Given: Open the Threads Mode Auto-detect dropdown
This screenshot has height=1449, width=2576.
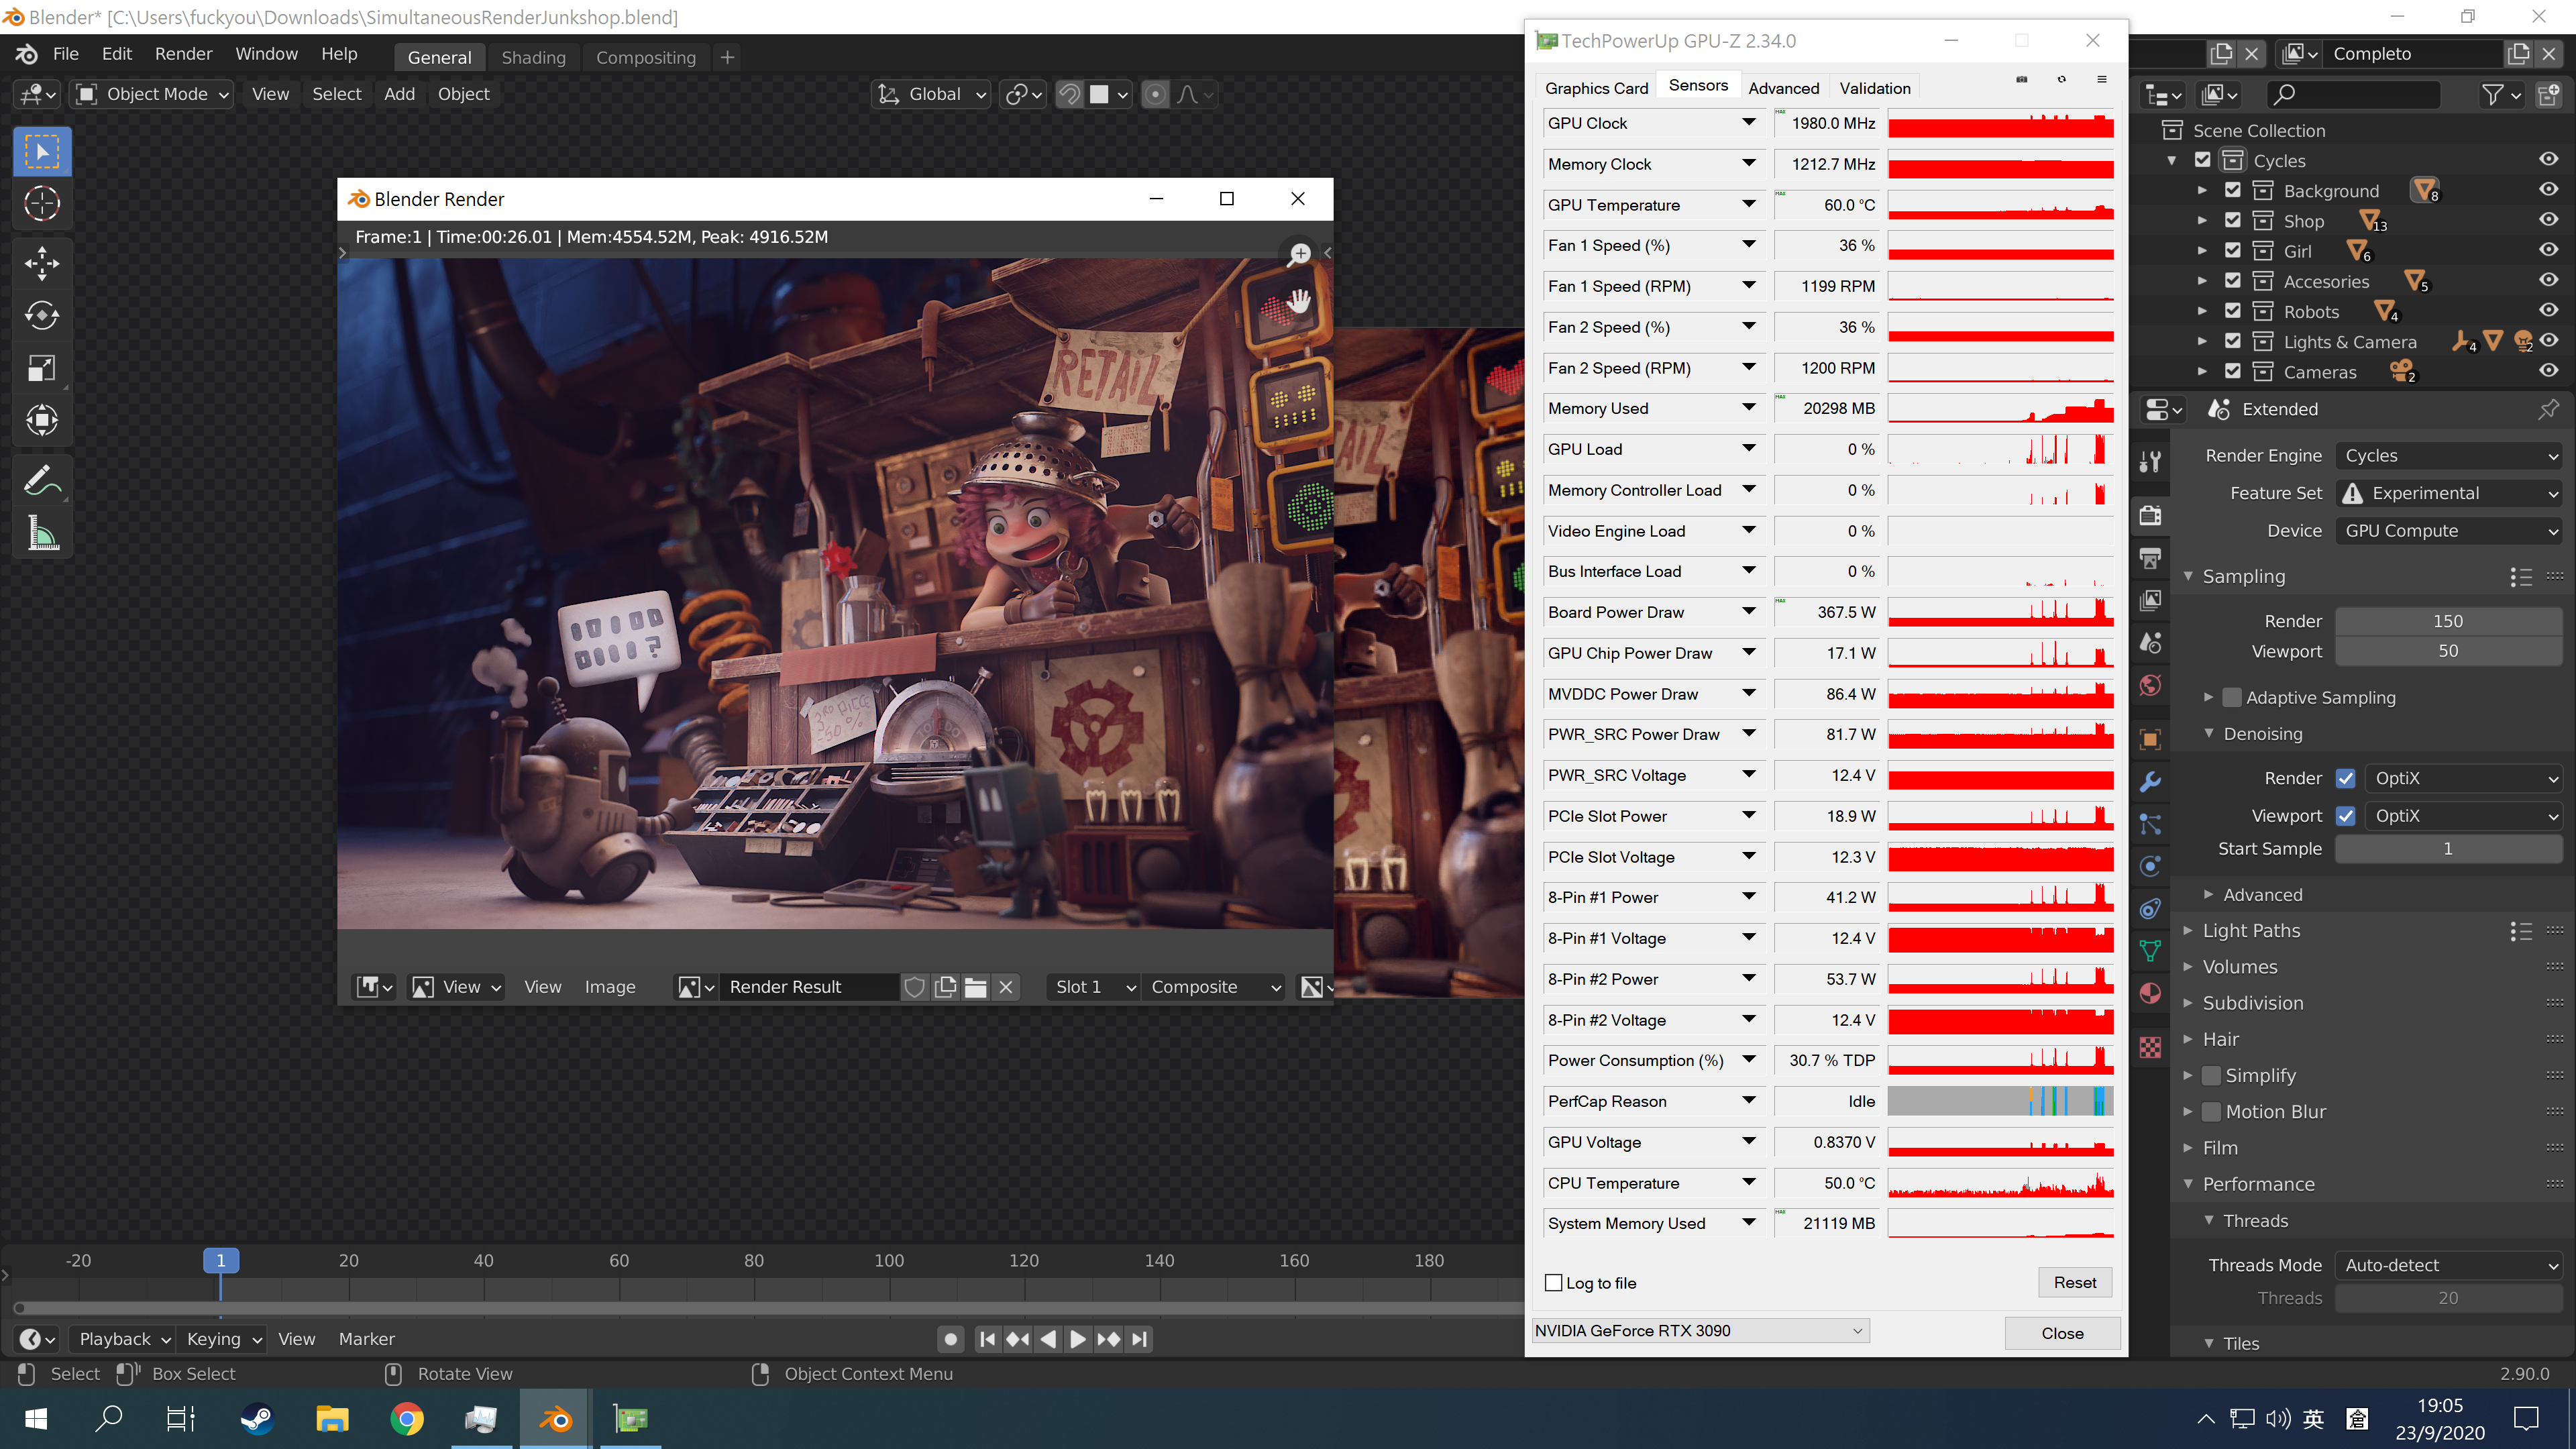Looking at the screenshot, I should tap(2449, 1265).
